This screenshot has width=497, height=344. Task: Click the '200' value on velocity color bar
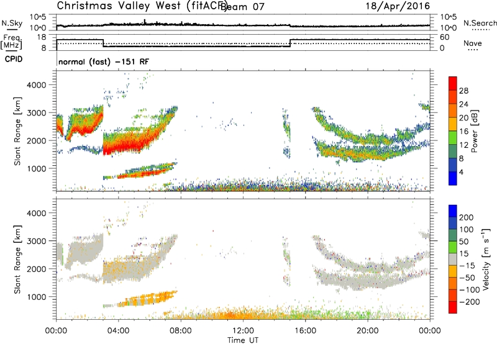(x=467, y=217)
